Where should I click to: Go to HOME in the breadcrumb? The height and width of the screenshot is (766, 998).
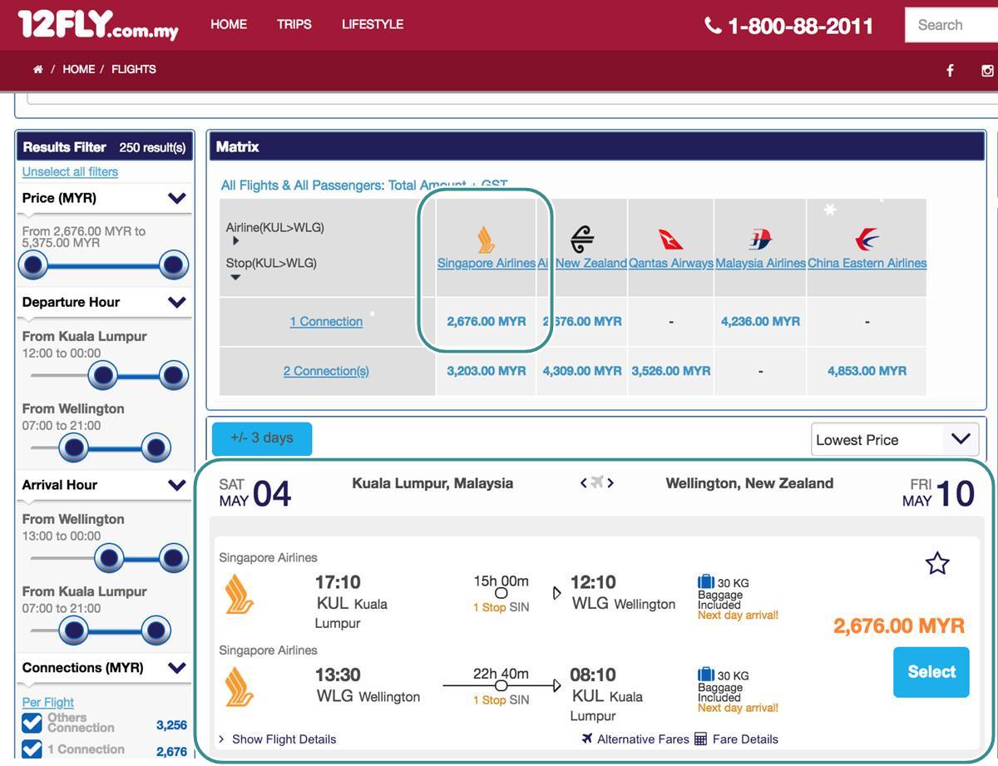coord(79,70)
